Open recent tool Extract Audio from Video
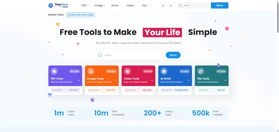The image size is (279, 132). click(x=81, y=15)
